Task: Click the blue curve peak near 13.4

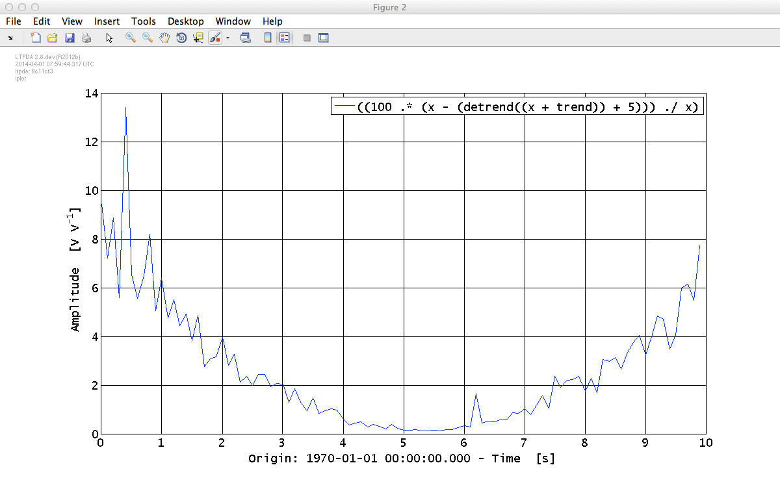Action: (x=125, y=108)
